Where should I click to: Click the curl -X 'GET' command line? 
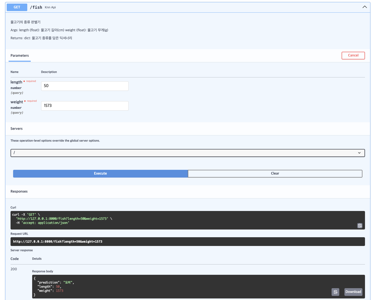tap(26, 215)
